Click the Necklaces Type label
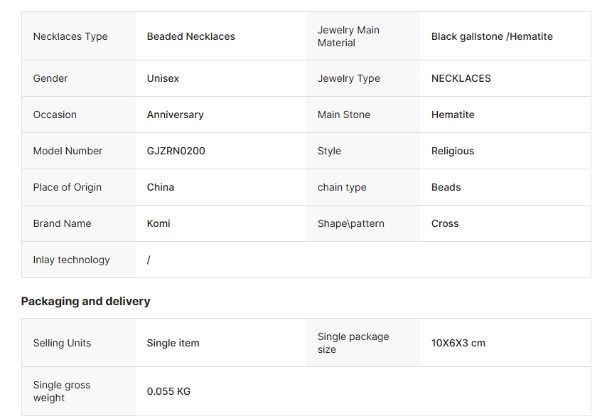The image size is (602, 419). (70, 36)
